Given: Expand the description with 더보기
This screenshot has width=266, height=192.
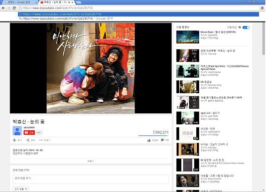Looking at the screenshot, I should click(x=90, y=161).
